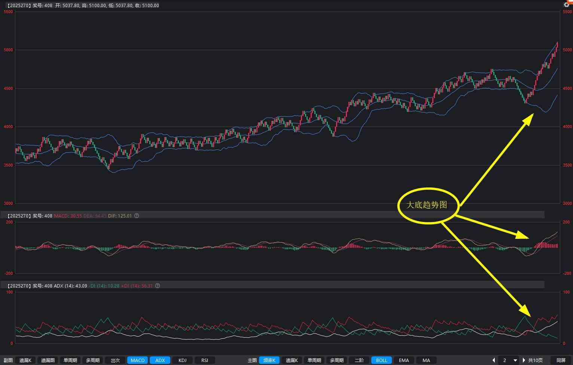Toggle the ADX sub-chart indicator
Image resolution: width=573 pixels, height=365 pixels.
tap(160, 360)
